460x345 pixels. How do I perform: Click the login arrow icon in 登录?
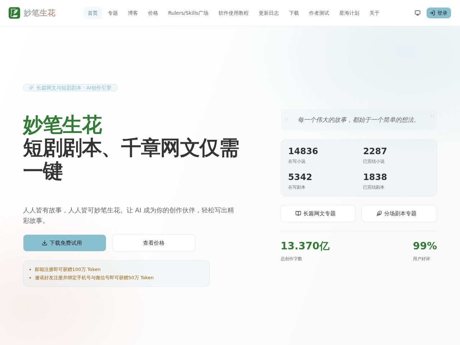point(432,13)
